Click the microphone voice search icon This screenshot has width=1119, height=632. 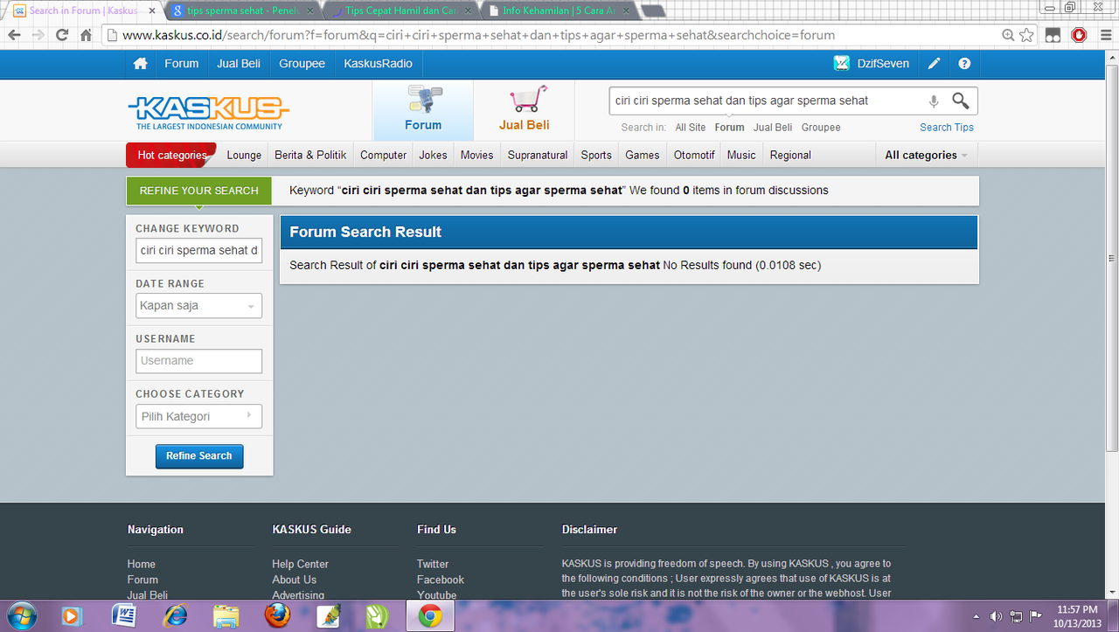point(934,101)
